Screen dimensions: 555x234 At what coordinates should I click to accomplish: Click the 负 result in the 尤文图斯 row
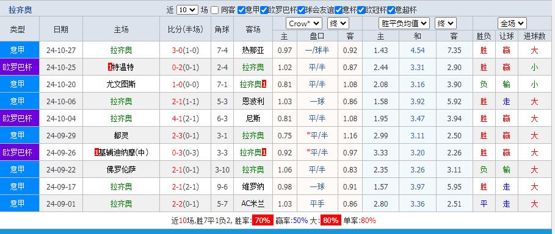(x=484, y=84)
